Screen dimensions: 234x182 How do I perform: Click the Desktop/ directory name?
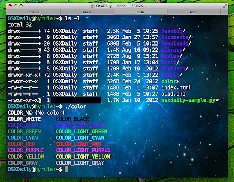click(173, 31)
